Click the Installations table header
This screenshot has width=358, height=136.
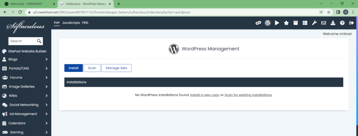(x=204, y=82)
